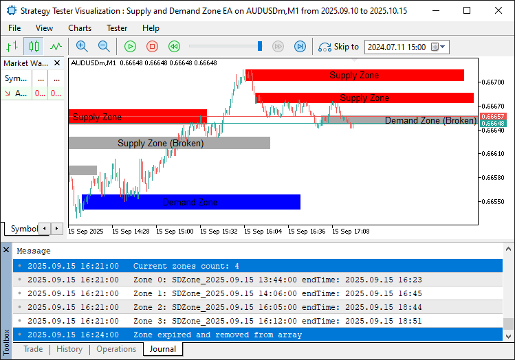Switch chart to bar chart mode
This screenshot has width=515, height=360.
pyautogui.click(x=12, y=47)
